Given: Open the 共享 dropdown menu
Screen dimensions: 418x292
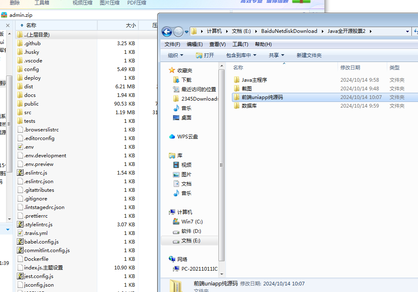Looking at the screenshot, I should [276, 55].
